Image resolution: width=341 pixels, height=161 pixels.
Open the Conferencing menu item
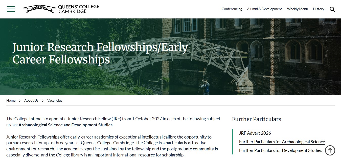click(x=232, y=9)
